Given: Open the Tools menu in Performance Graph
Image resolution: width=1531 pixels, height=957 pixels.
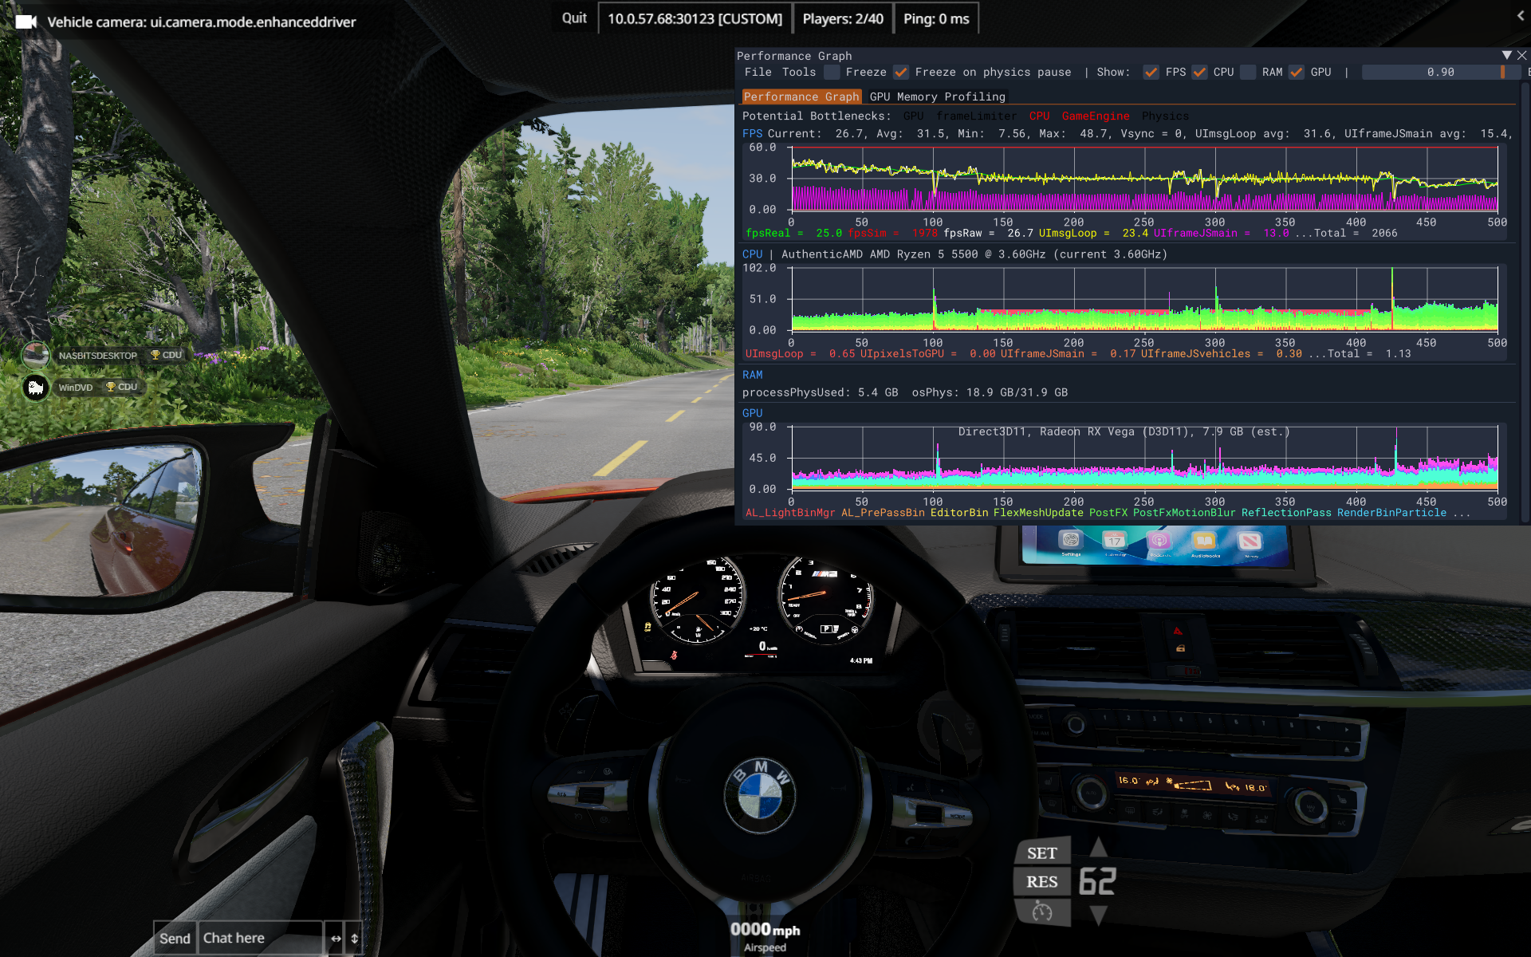Looking at the screenshot, I should click(798, 73).
